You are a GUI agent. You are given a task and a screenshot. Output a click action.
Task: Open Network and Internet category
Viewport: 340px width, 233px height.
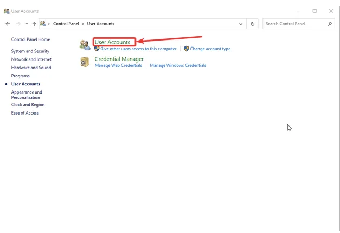tap(31, 59)
